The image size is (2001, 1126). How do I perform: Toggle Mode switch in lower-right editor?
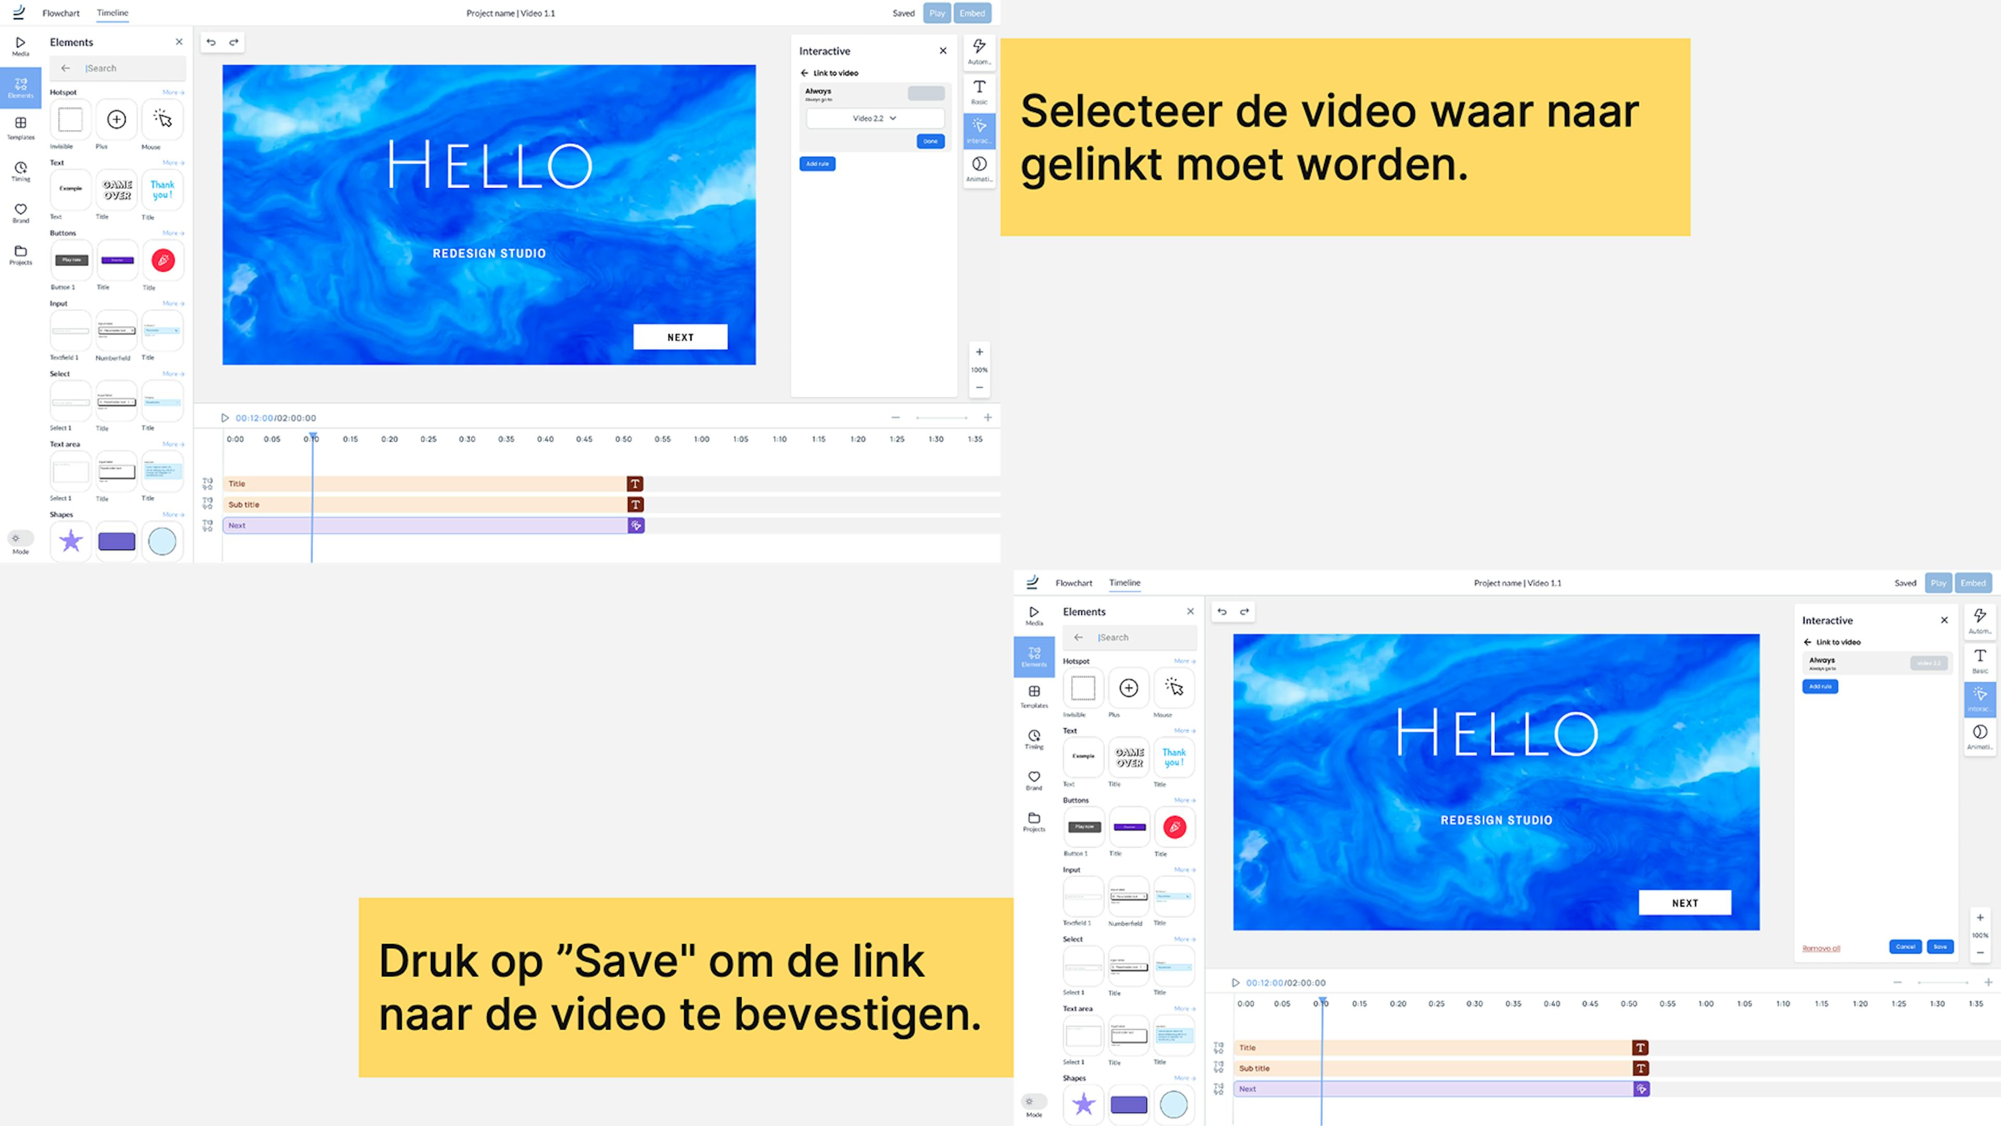point(1033,1102)
